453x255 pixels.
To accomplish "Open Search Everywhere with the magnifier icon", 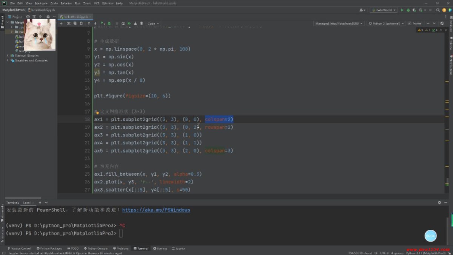I will point(438,10).
